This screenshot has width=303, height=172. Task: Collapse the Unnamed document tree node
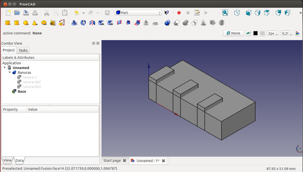[x=5, y=68]
